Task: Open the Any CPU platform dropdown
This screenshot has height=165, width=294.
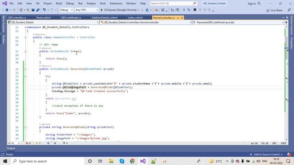Action: 86,10
